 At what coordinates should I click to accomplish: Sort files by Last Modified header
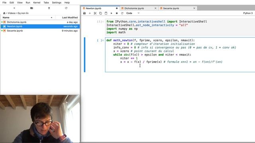(x=68, y=17)
